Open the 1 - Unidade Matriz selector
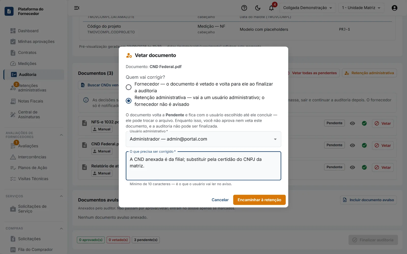 tap(361, 8)
